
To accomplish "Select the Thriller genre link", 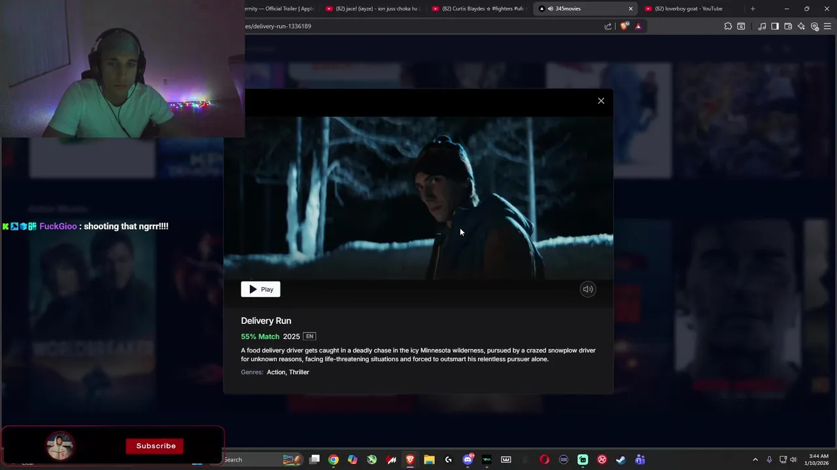I will tap(299, 372).
